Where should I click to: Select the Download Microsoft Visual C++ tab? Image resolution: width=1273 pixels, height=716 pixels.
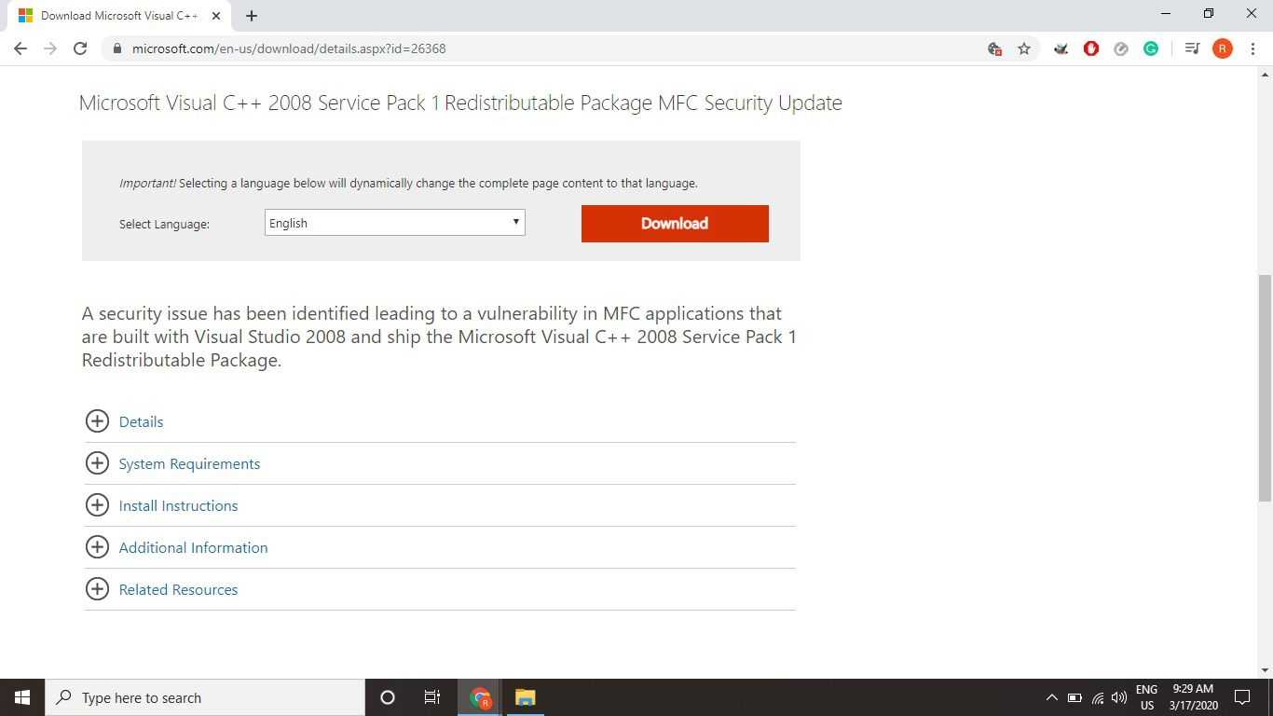click(119, 16)
